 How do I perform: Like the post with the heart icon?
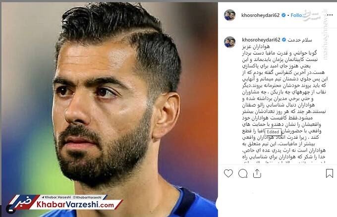(x=228, y=173)
